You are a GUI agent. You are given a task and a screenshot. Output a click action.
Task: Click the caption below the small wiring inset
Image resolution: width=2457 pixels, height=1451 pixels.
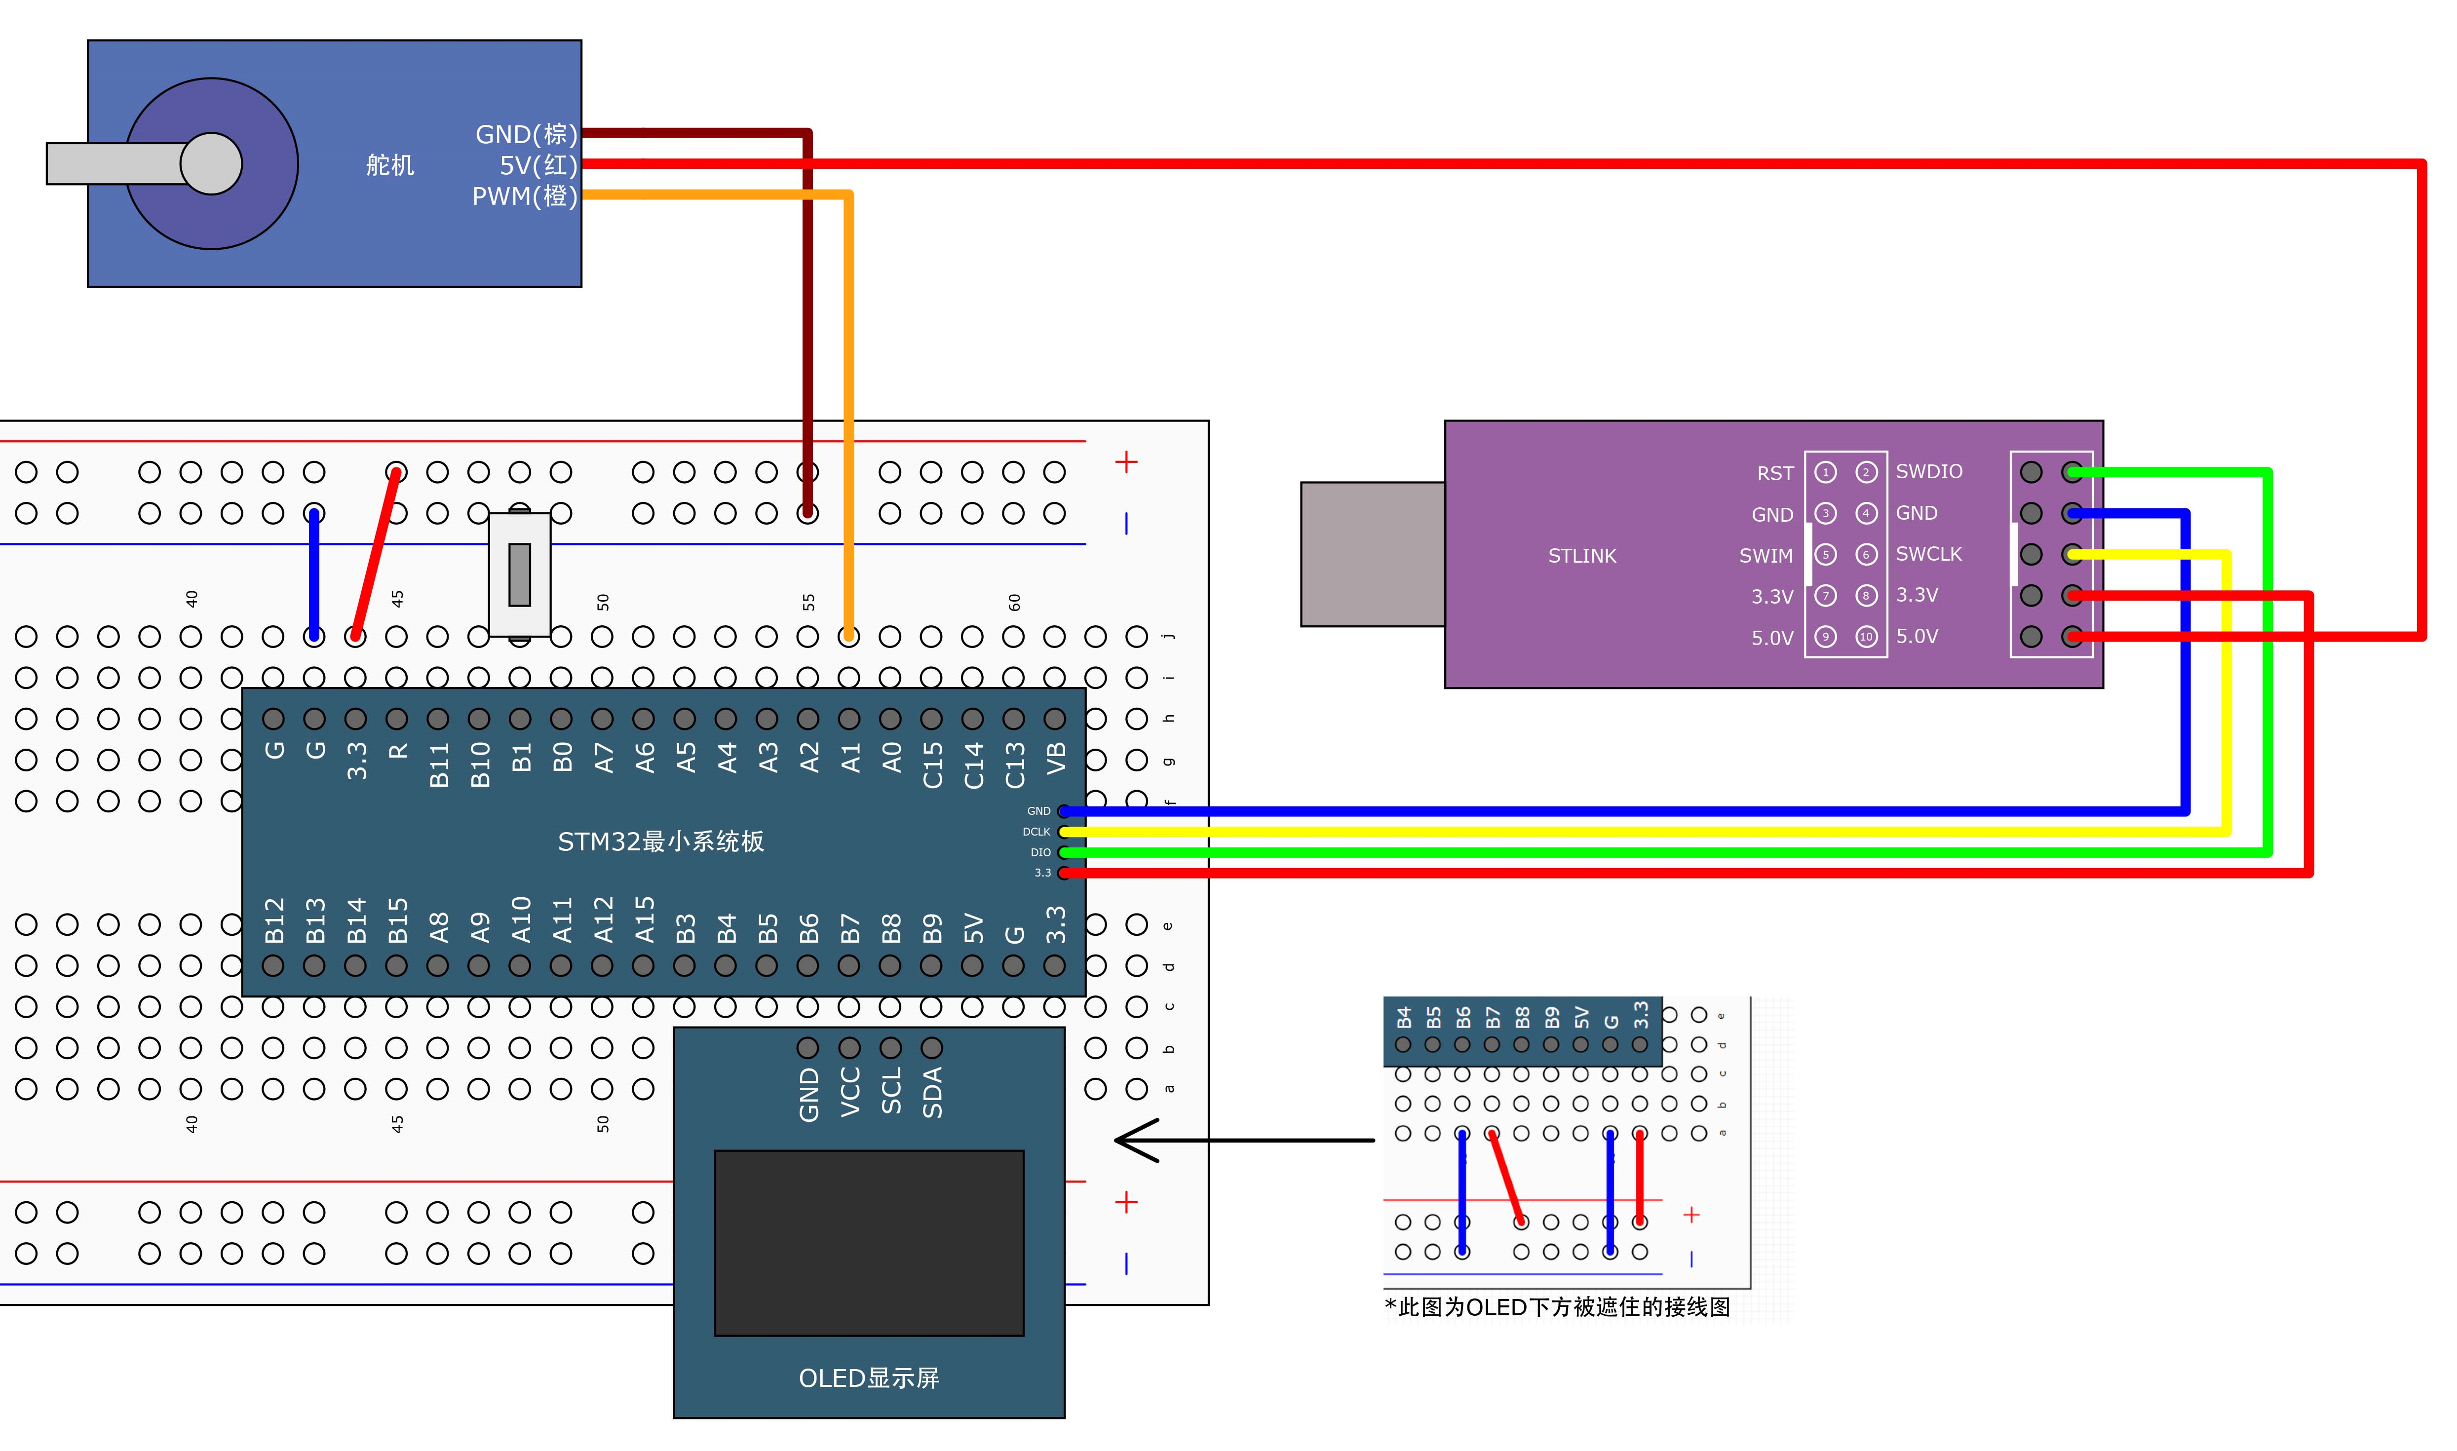pyautogui.click(x=1557, y=1307)
